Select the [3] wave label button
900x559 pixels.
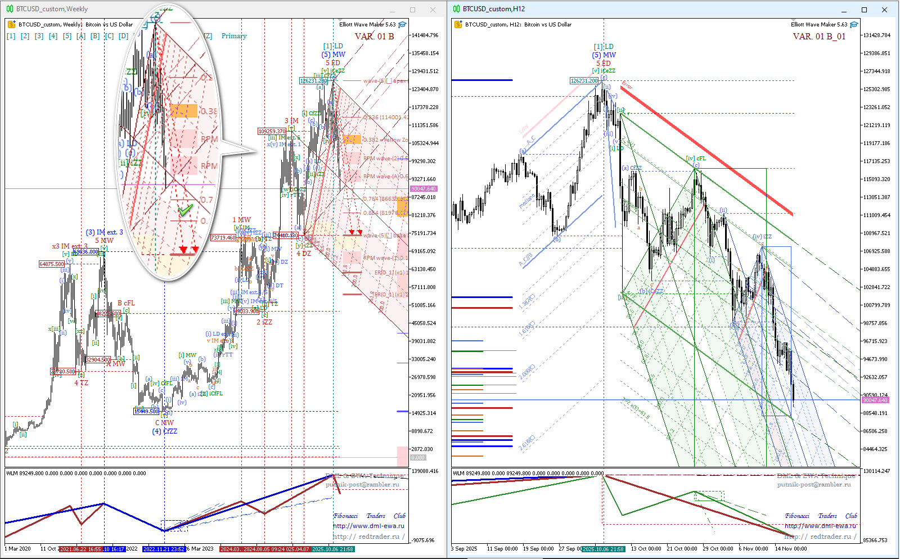[39, 36]
